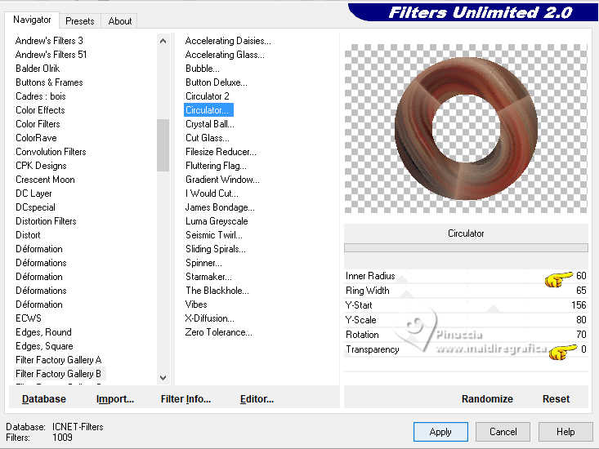Choose the Seismic Twirl... filter

pyautogui.click(x=213, y=235)
